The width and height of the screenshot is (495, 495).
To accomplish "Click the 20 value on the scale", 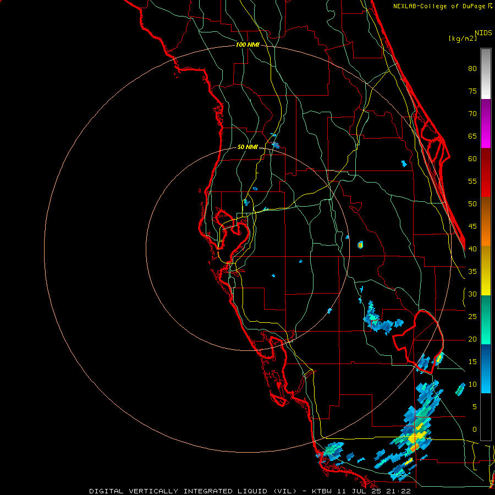I will 472,339.
